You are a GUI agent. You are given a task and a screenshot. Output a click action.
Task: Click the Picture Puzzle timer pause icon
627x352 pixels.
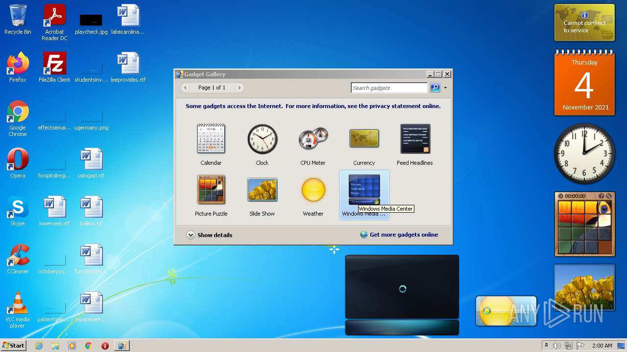point(561,196)
